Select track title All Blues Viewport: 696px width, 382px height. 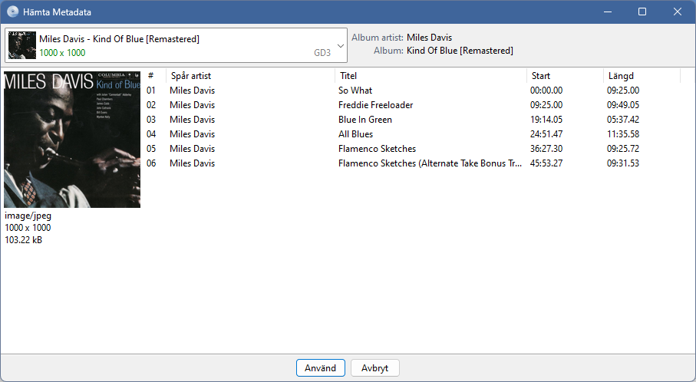pos(355,134)
